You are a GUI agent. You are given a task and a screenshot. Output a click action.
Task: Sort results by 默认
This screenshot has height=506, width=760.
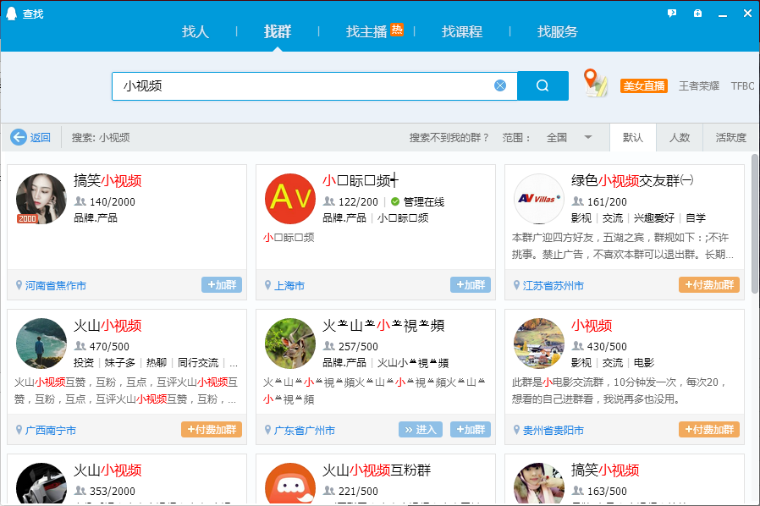coord(633,138)
